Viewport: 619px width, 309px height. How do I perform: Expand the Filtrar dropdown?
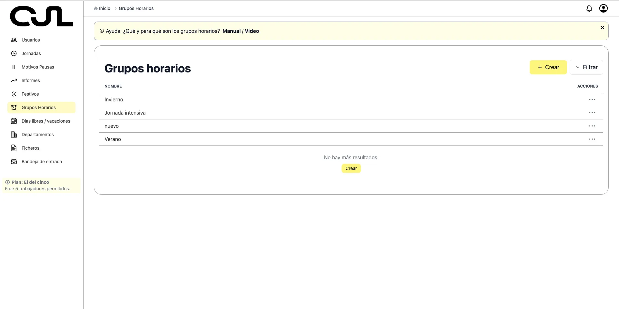(586, 67)
